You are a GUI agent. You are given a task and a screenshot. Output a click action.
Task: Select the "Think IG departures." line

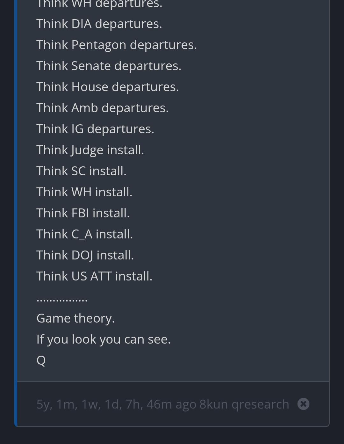(x=95, y=129)
